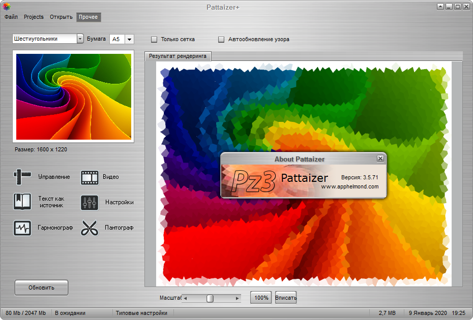
Task: Click the Шестиугольники pattern type field
Action: (x=45, y=39)
